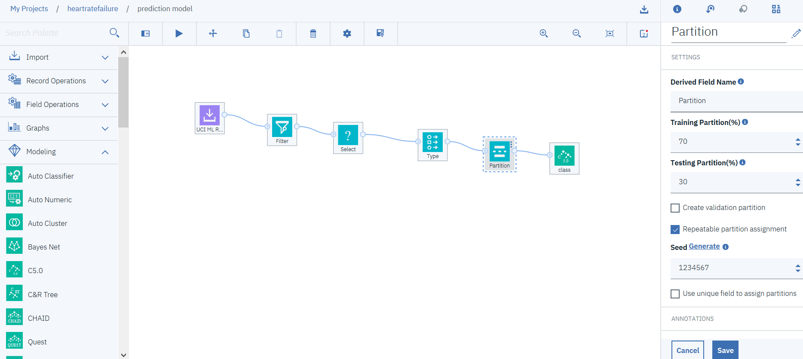Screen dimensions: 803x359
Task: Adjust the Testing Partition percentage stepper
Action: click(798, 182)
